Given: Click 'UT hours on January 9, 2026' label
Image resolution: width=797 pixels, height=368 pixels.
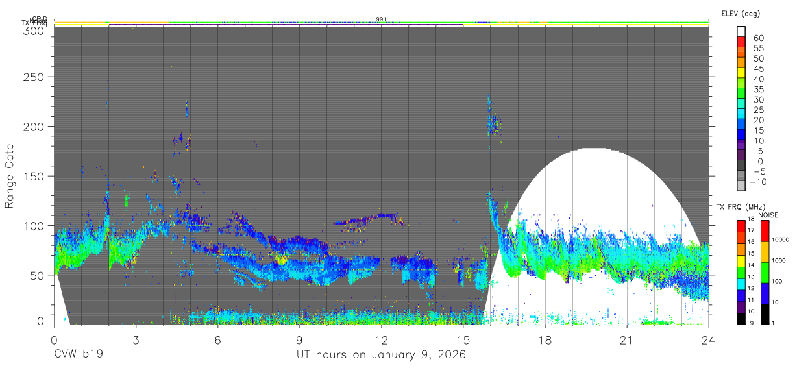Looking at the screenshot, I should pyautogui.click(x=381, y=355).
